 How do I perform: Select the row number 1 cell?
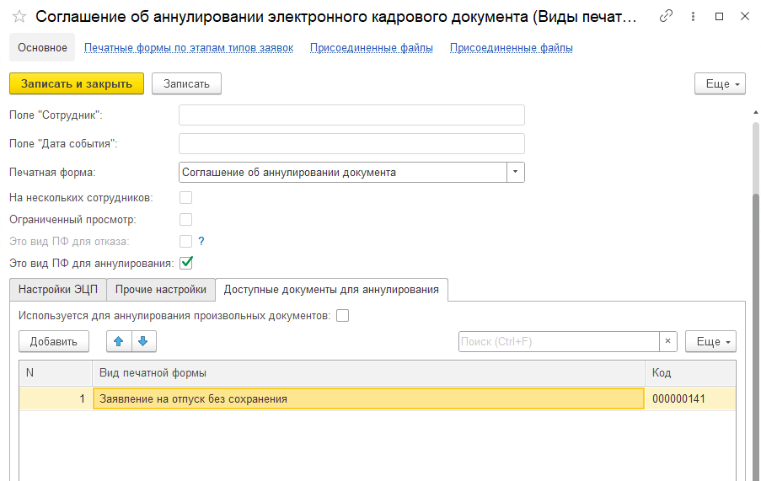tap(56, 398)
